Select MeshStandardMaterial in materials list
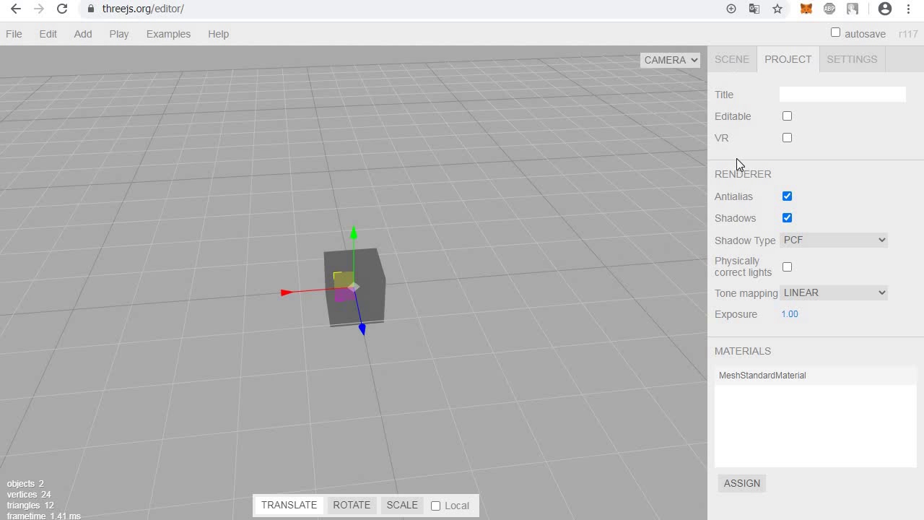The height and width of the screenshot is (520, 924). coord(816,376)
